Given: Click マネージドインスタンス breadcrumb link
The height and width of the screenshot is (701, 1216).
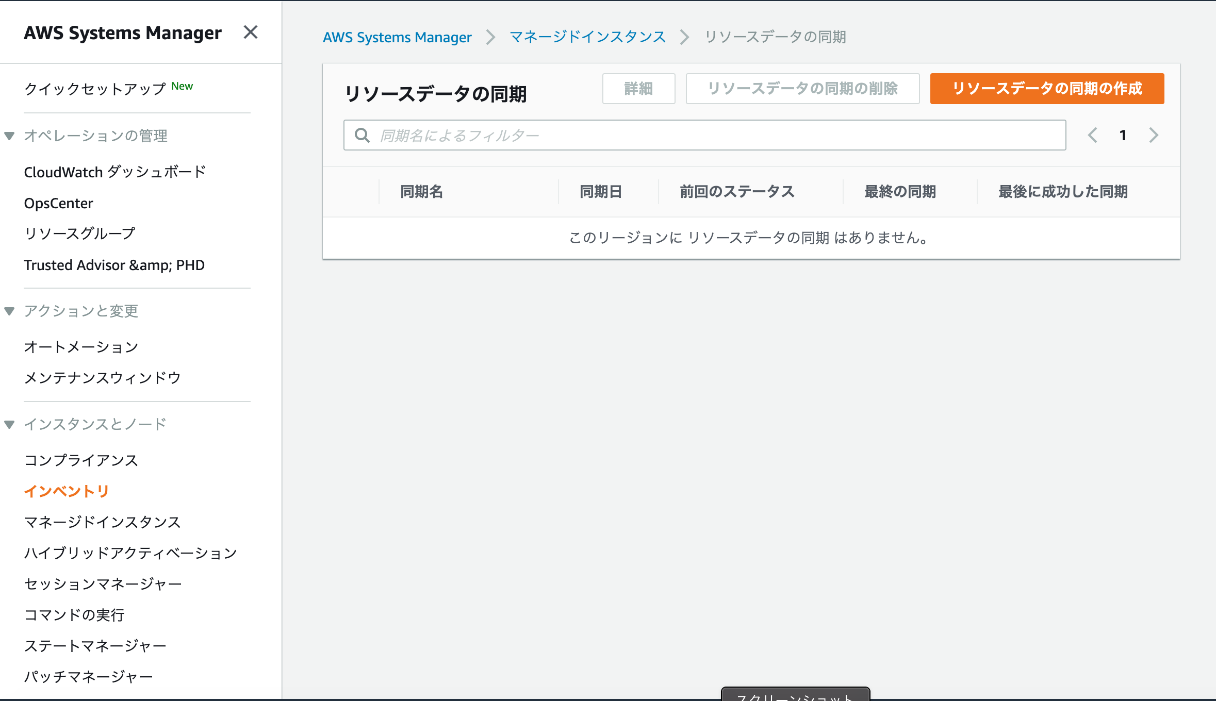Looking at the screenshot, I should (588, 37).
